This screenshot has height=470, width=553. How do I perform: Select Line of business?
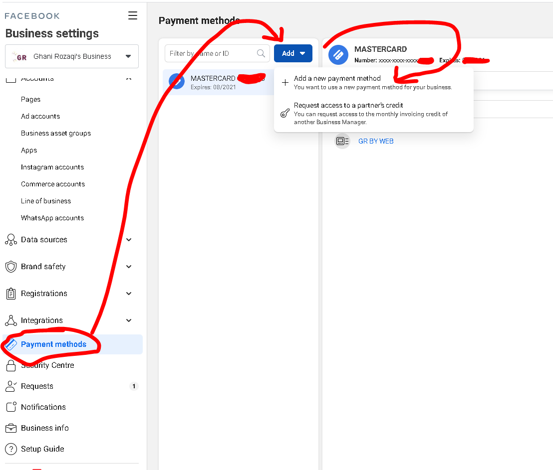(46, 201)
